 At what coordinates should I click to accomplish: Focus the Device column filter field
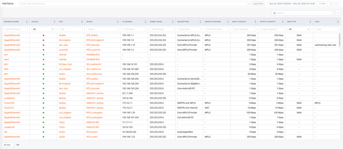103,29
